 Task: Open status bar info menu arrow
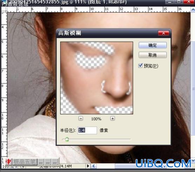pyautogui.click(x=88, y=166)
